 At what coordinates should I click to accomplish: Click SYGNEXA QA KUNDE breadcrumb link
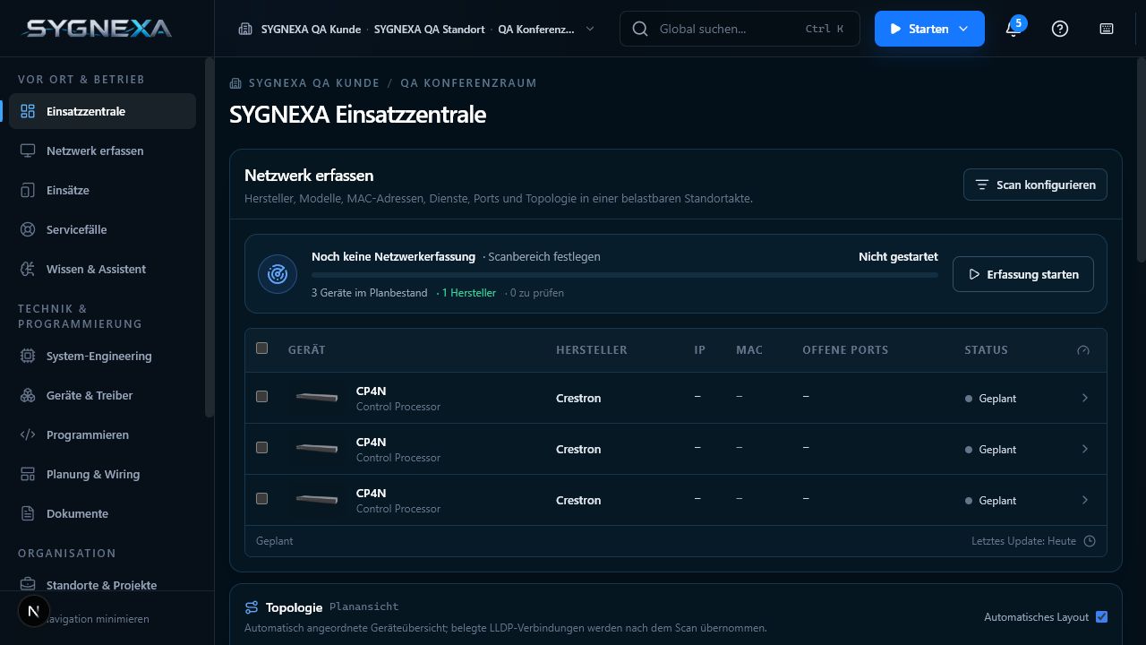(x=314, y=83)
